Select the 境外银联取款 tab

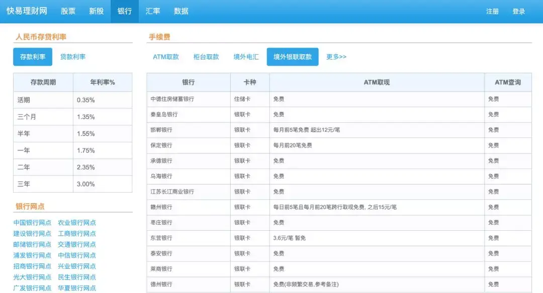click(x=293, y=57)
